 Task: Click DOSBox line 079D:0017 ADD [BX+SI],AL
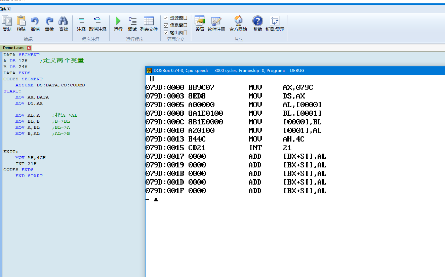[236, 156]
